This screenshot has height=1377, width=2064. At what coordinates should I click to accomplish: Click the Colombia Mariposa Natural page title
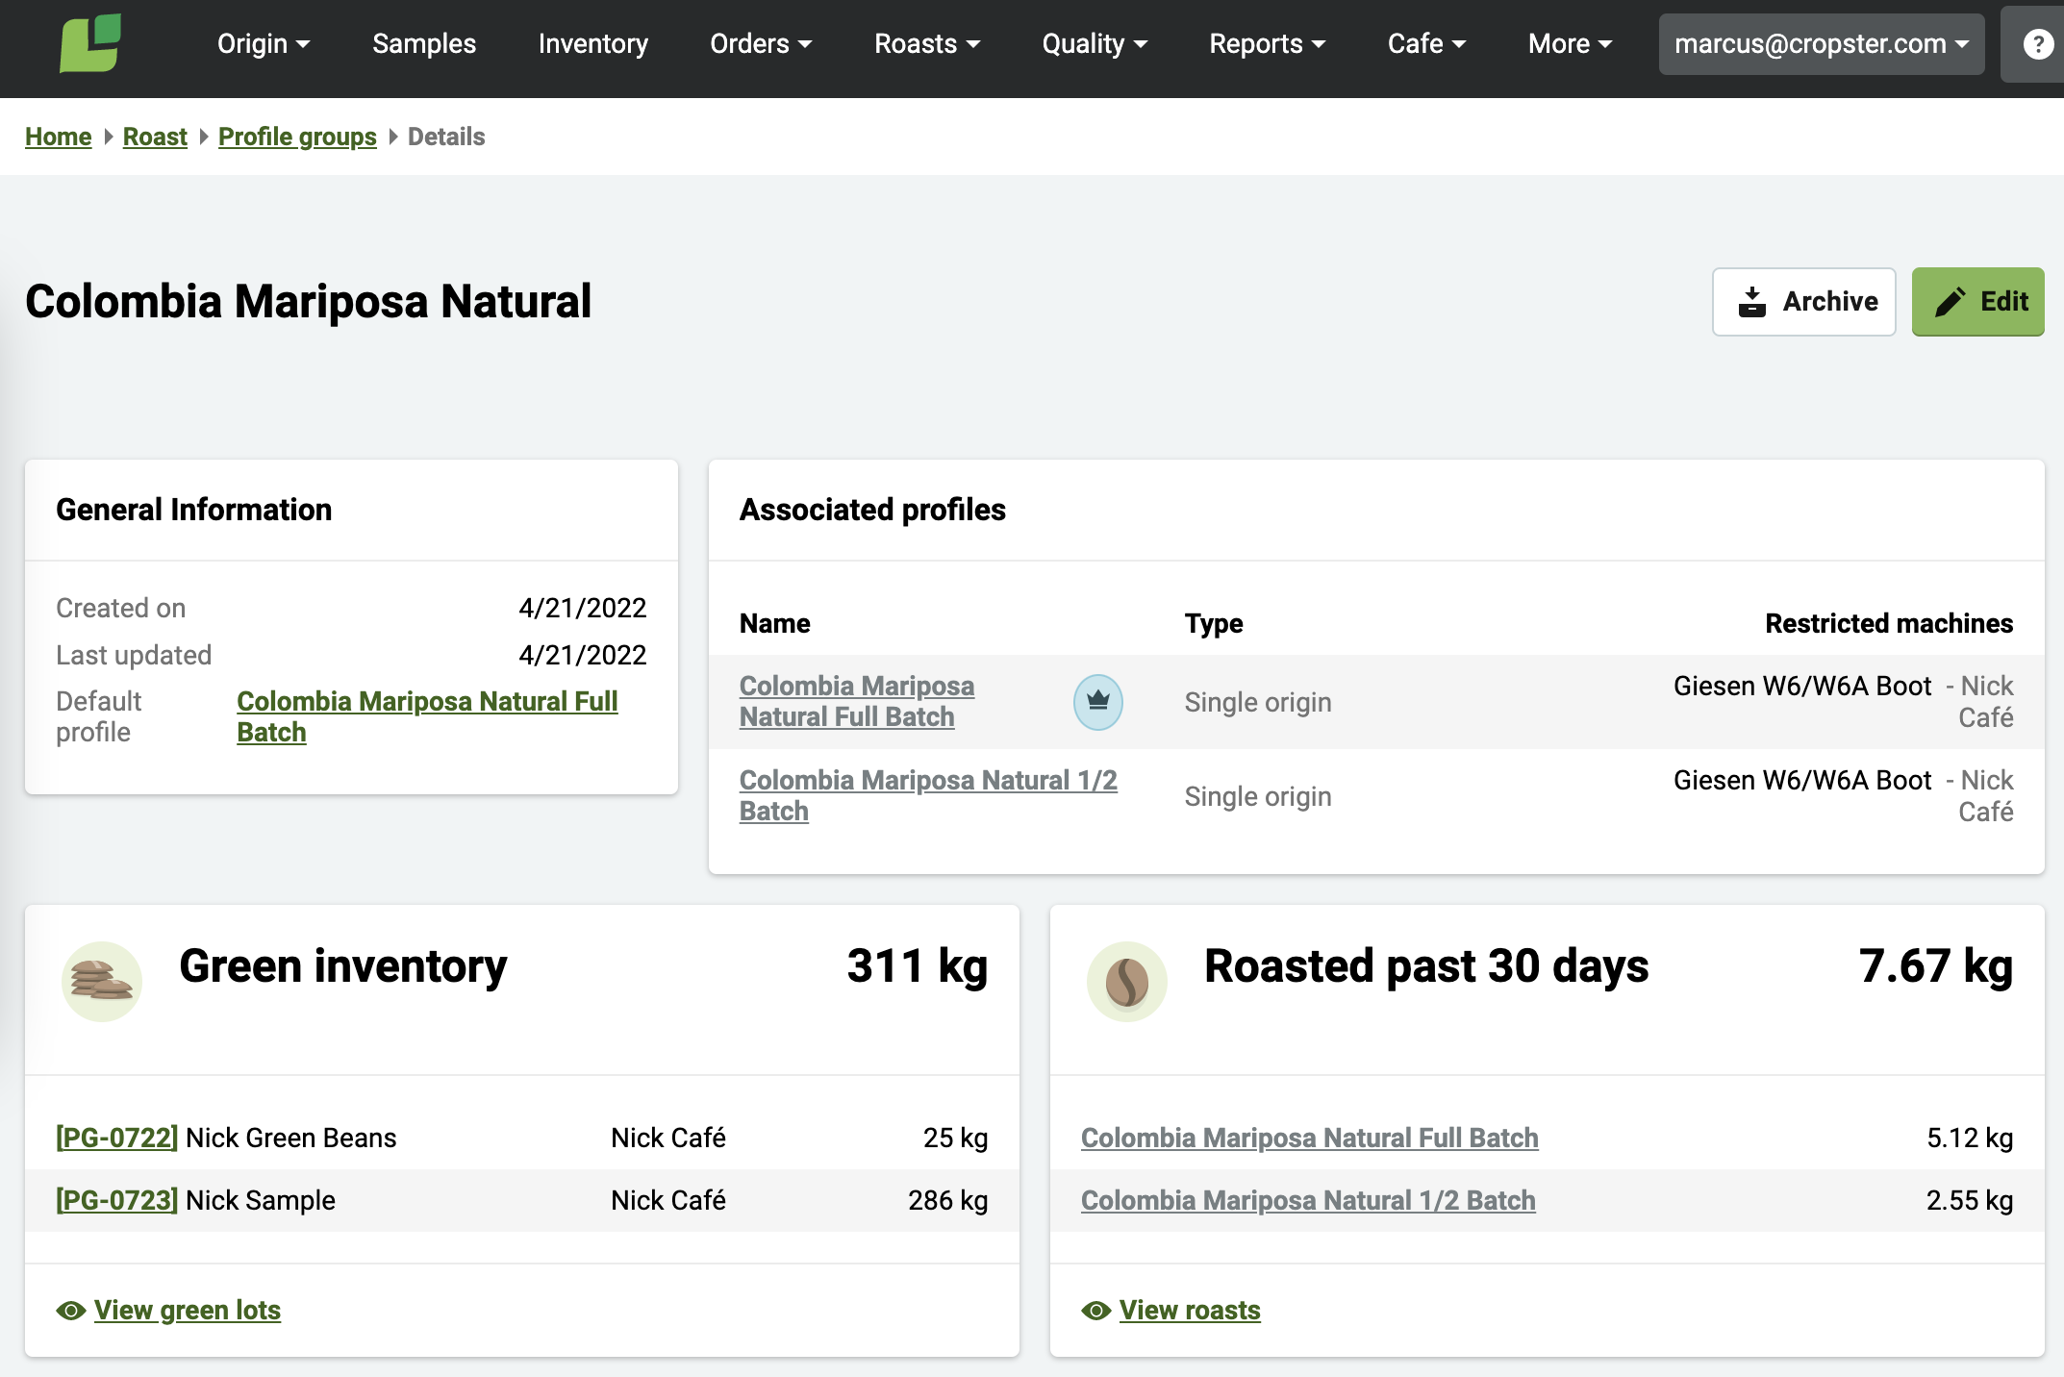click(308, 302)
